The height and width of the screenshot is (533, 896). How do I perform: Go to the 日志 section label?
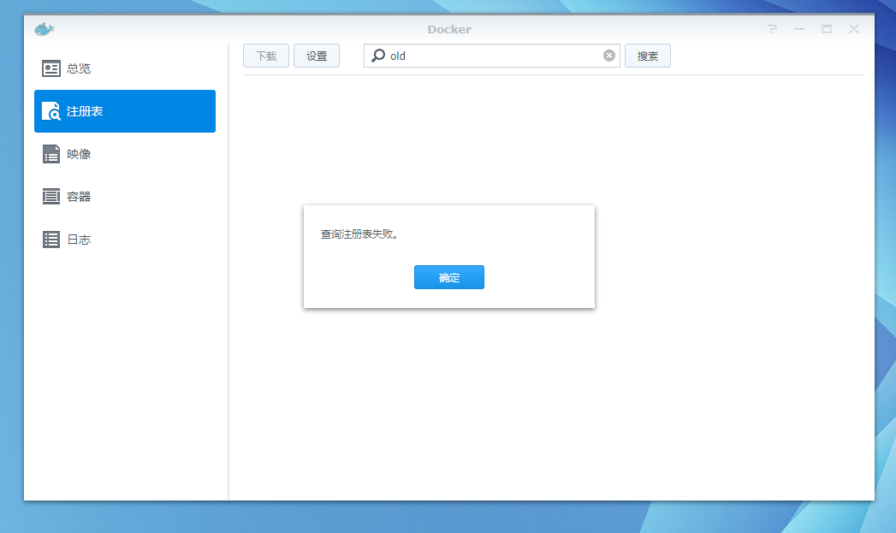tap(79, 240)
